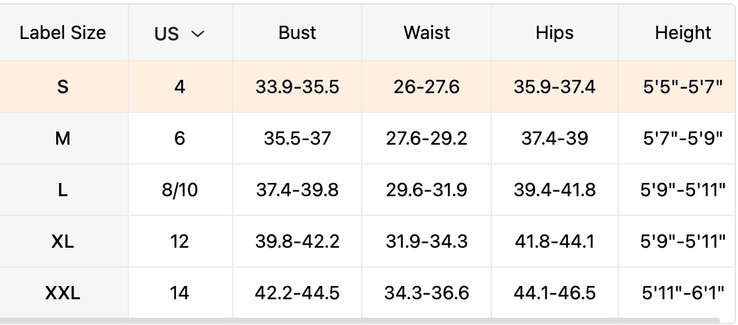This screenshot has width=738, height=325.
Task: Select the Height column header
Action: tap(682, 33)
